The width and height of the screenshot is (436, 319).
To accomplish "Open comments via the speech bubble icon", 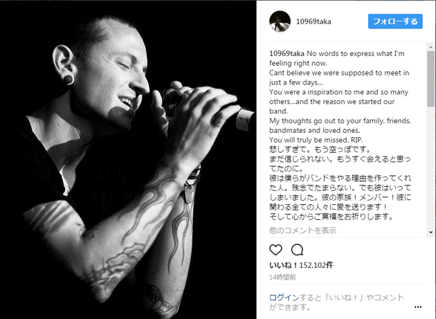I will 297,250.
